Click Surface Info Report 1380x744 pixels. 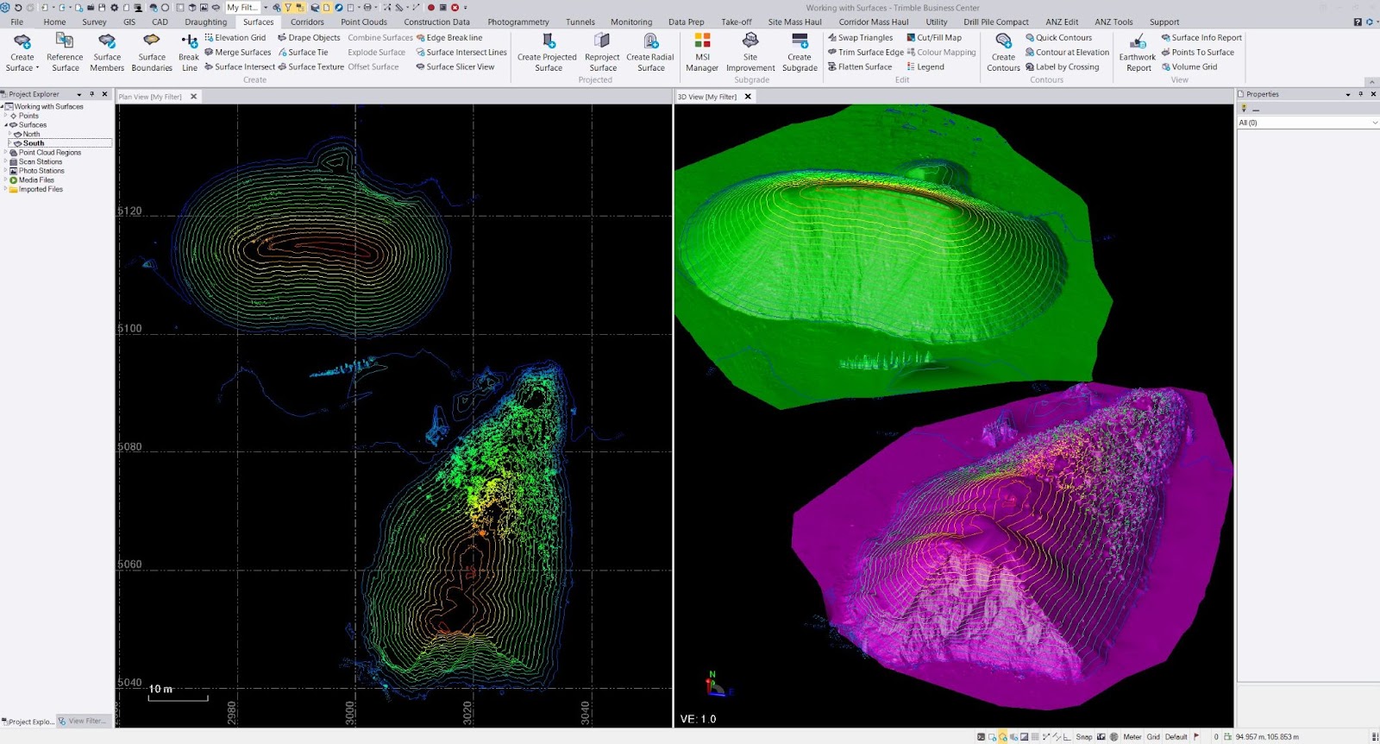[x=1201, y=38]
